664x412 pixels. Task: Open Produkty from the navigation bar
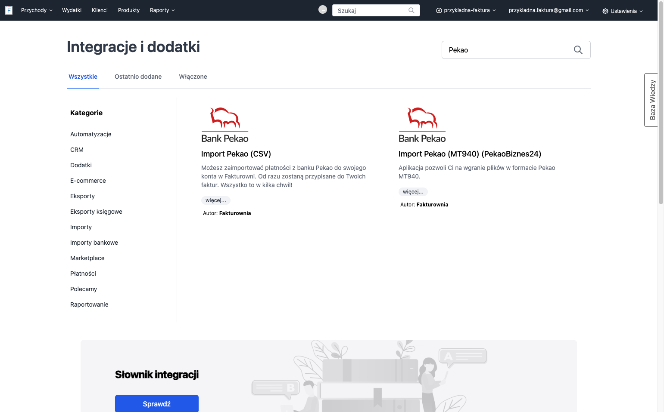tap(129, 10)
